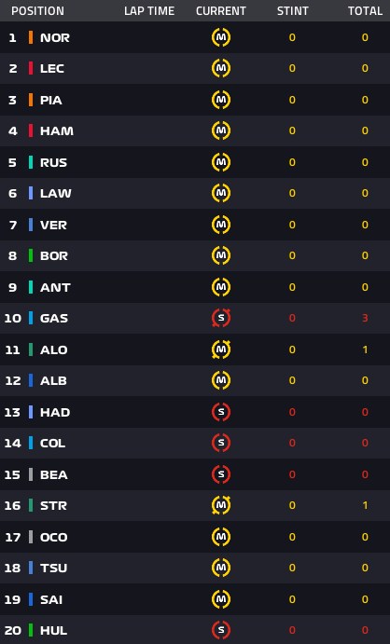Select BEA's soft tyre icon
390x644 pixels.
[x=221, y=474]
